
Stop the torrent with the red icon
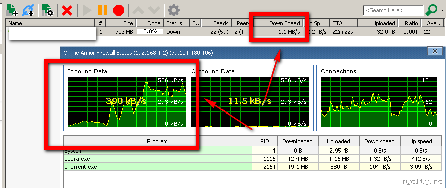[119, 11]
